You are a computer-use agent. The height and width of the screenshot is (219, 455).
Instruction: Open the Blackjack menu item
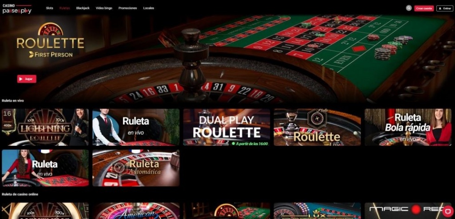click(x=83, y=8)
